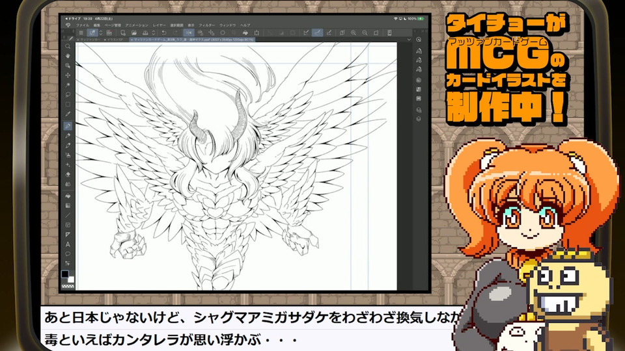Screen dimensions: 625x351
Task: Click the Open file folder icon
Action: click(134, 32)
